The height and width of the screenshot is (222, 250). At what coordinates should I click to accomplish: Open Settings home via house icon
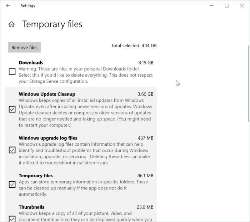click(11, 24)
